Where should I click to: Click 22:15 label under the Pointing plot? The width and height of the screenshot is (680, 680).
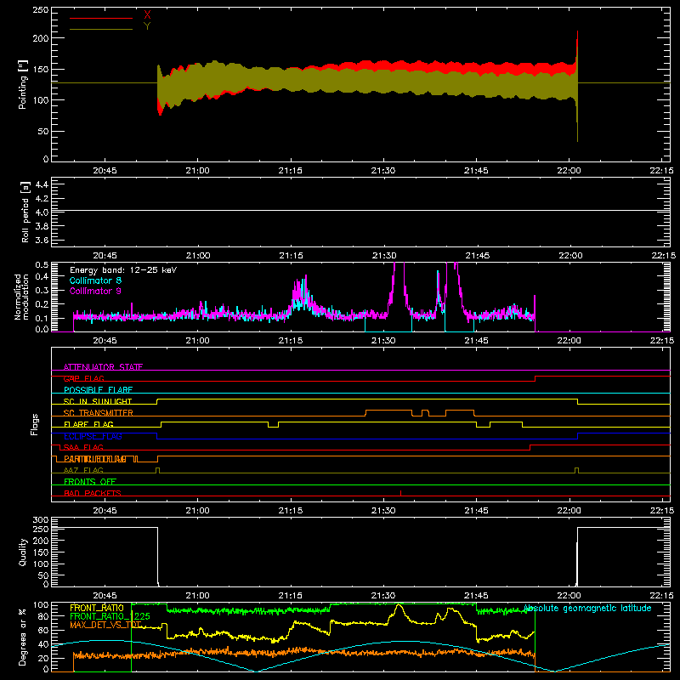pos(662,171)
